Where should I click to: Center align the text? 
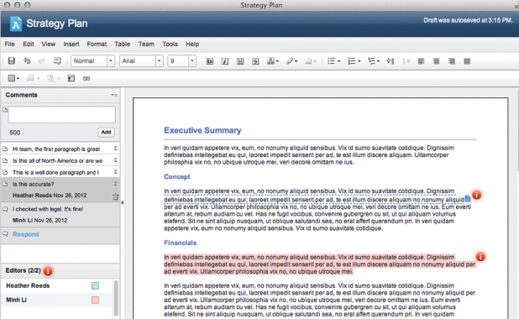point(436,61)
